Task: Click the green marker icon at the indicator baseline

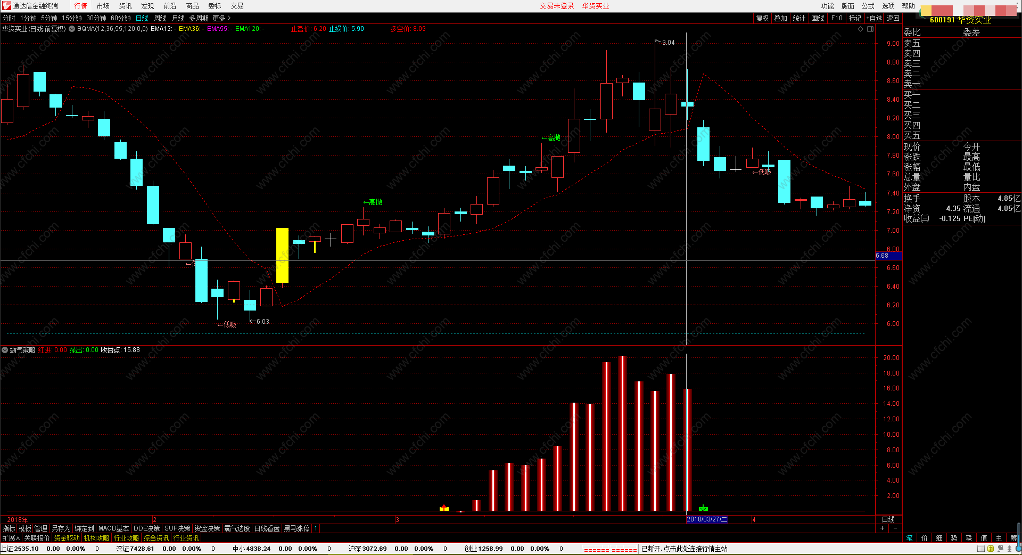Action: (x=703, y=508)
